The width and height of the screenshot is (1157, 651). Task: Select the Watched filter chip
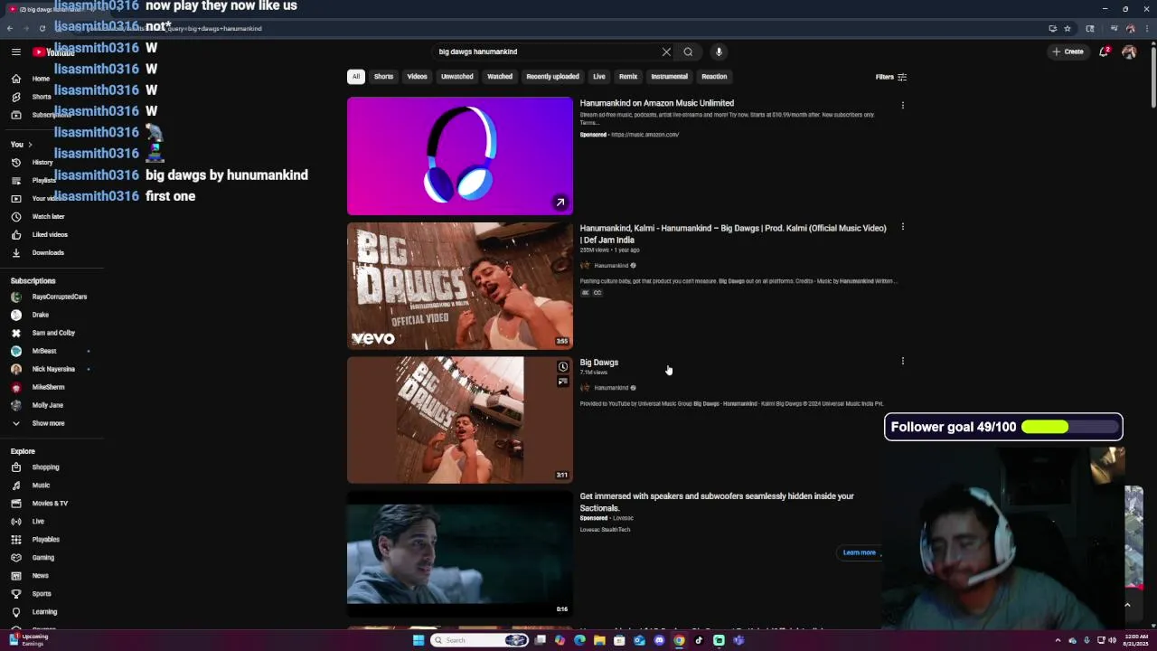500,77
